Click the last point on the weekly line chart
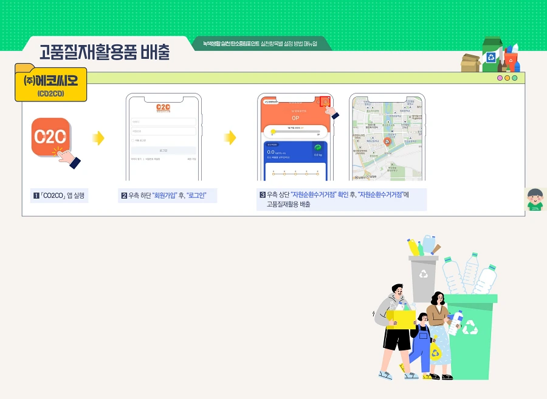 (317, 173)
